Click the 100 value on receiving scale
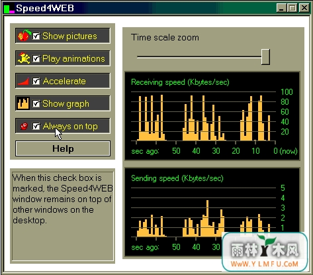The height and width of the screenshot is (275, 313). point(287,92)
